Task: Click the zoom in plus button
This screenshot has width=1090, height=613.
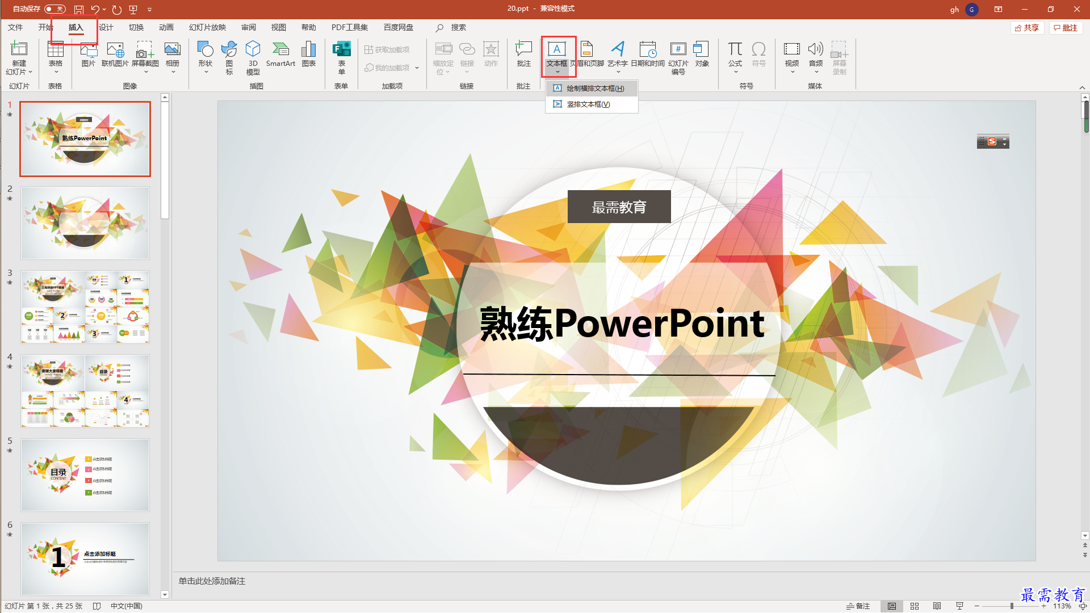Action: [1043, 606]
